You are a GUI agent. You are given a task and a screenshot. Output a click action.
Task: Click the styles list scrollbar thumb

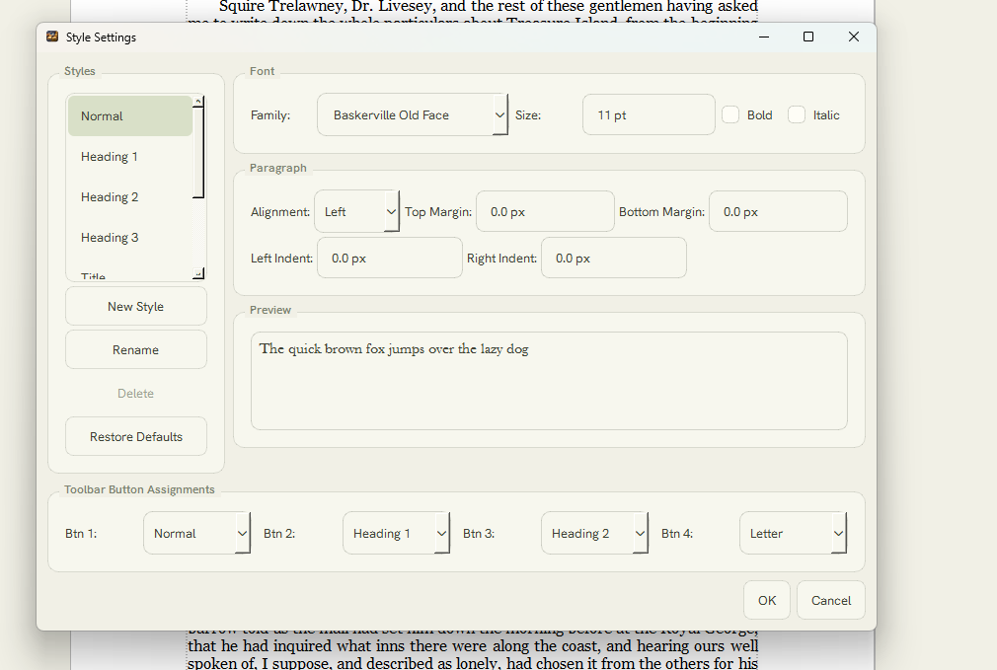coord(198,153)
